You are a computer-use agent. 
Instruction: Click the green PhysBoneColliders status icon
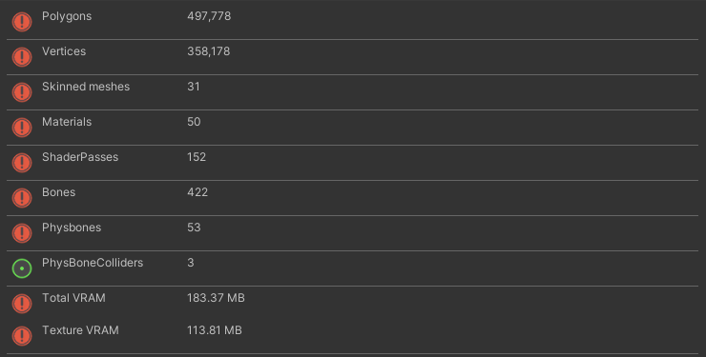click(x=22, y=268)
